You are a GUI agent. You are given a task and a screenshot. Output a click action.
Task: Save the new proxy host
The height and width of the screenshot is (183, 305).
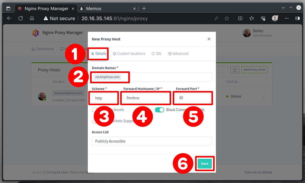click(205, 163)
